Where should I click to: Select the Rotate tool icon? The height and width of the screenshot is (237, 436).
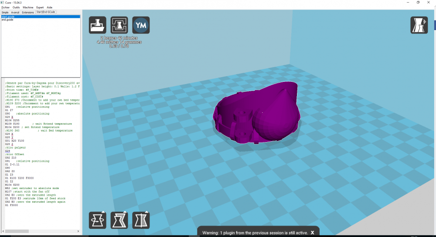(x=97, y=220)
